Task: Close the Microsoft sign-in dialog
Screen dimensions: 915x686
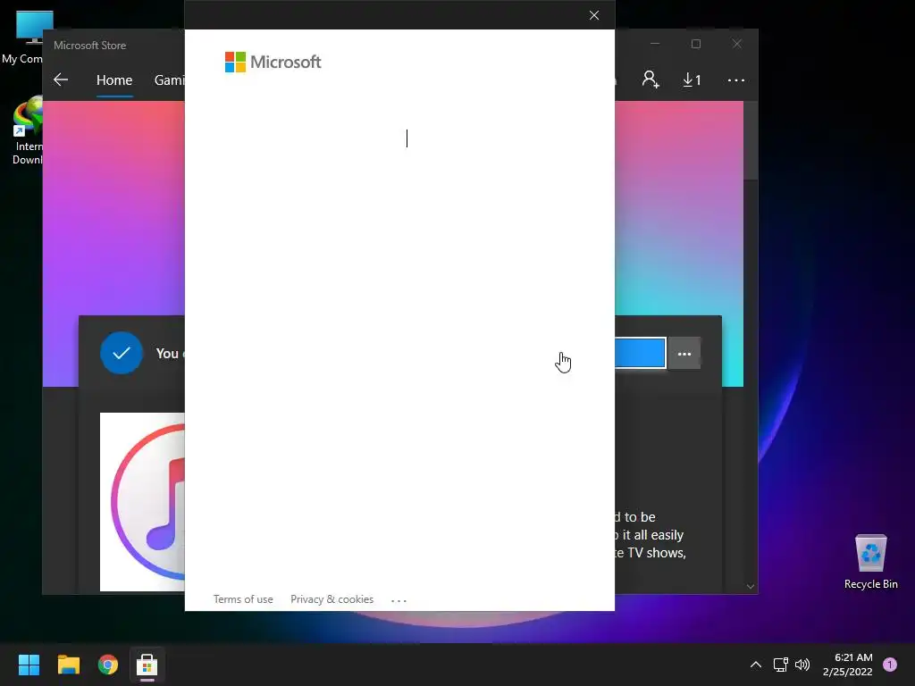Action: pos(594,15)
